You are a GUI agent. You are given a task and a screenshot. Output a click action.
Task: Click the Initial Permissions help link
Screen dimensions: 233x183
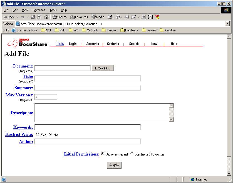tap(81, 154)
